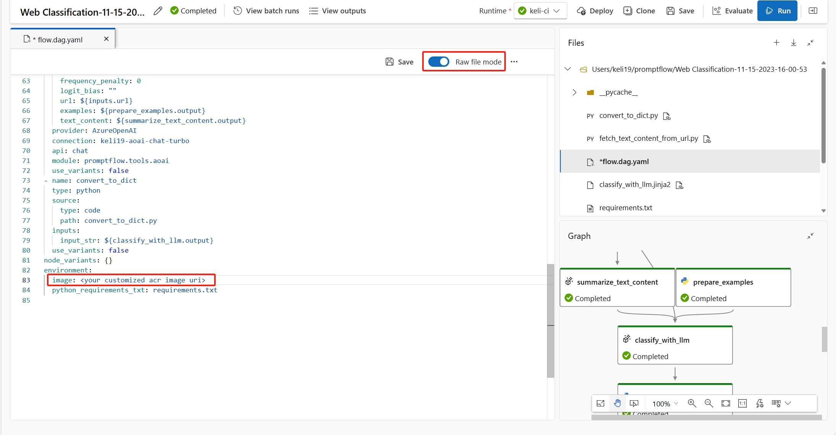836x435 pixels.
Task: Open the Runtime keli-ci dropdown
Action: click(x=540, y=11)
